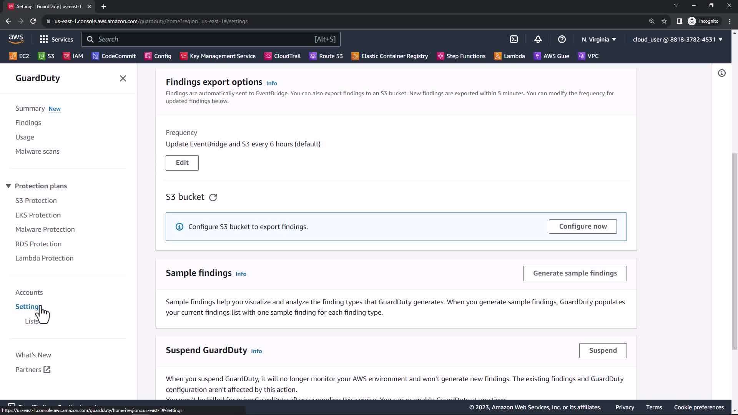738x415 pixels.
Task: Open the N. Virginia region dropdown
Action: [598, 39]
